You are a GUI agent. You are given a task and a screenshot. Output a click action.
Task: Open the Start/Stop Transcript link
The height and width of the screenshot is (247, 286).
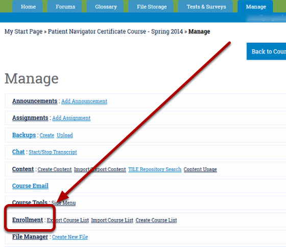click(x=53, y=152)
